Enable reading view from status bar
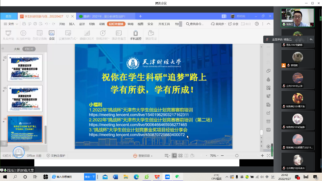 click(186, 156)
